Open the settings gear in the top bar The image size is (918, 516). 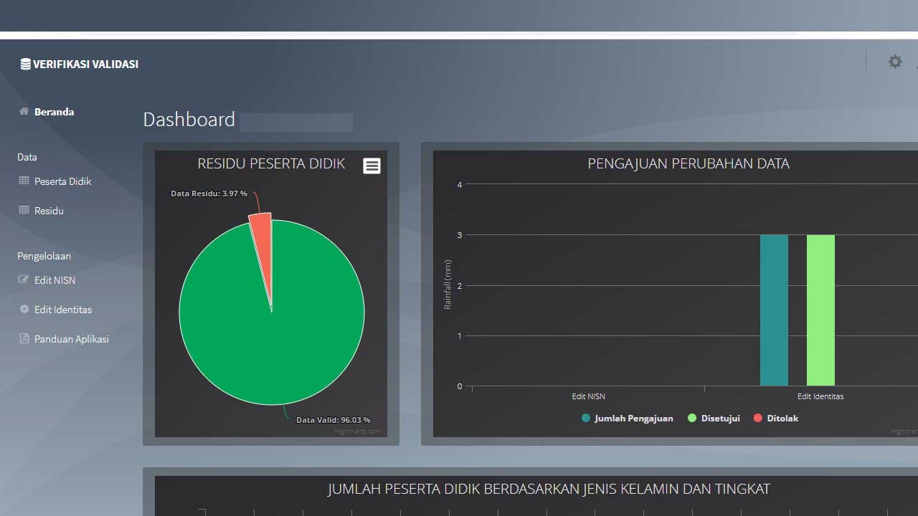tap(895, 62)
